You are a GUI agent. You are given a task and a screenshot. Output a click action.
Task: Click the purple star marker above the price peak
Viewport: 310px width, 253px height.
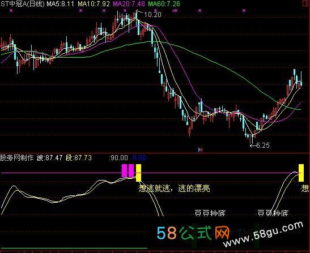click(125, 10)
